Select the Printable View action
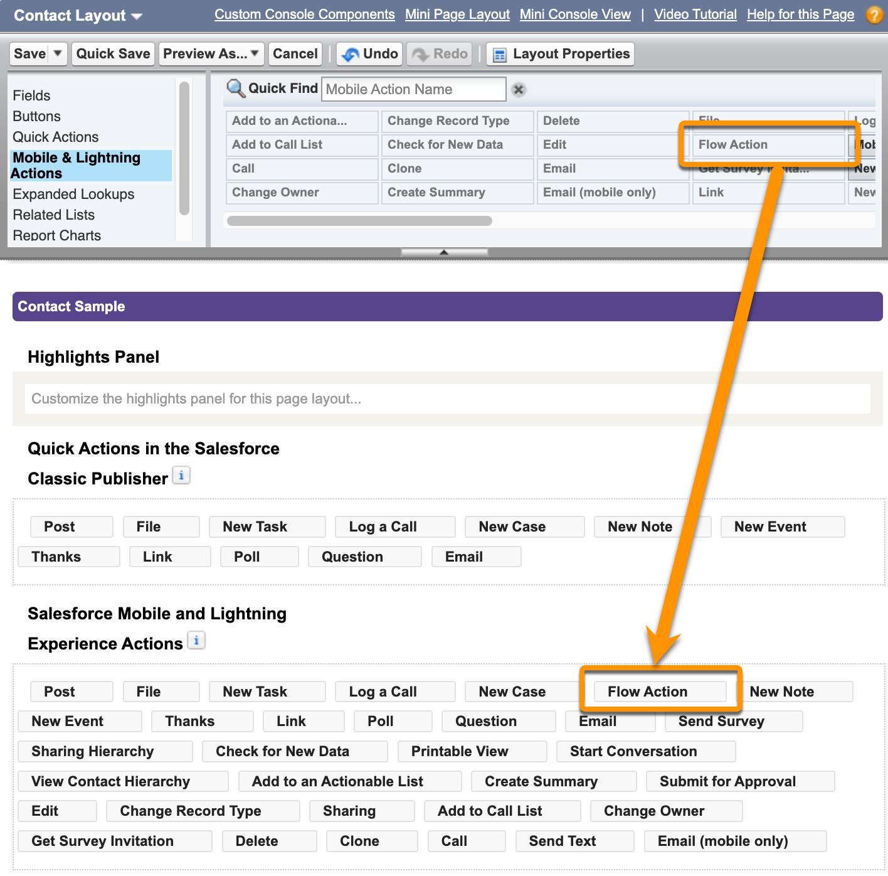Viewport: 888px width, 876px height. click(x=472, y=752)
